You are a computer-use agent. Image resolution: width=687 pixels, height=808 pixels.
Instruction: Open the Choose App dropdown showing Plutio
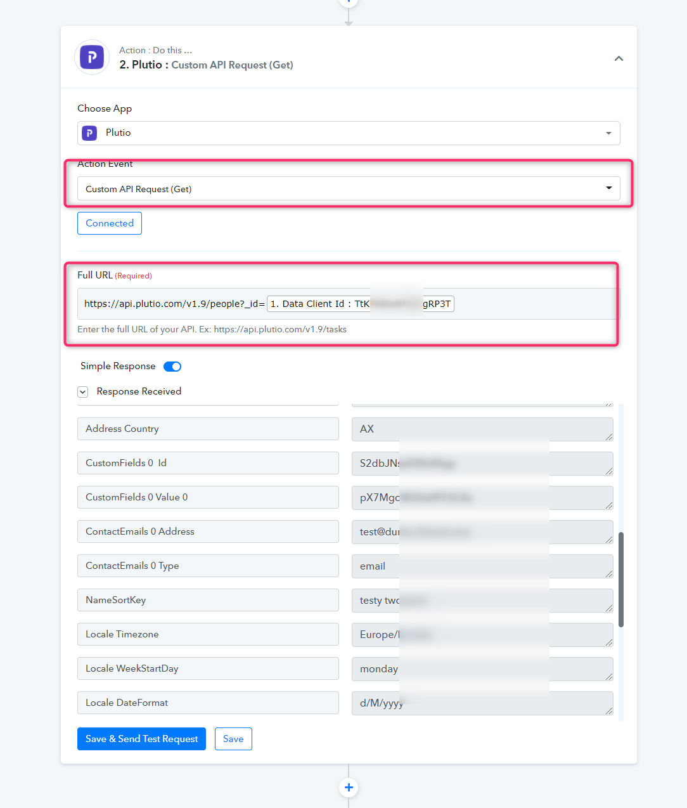tap(349, 133)
